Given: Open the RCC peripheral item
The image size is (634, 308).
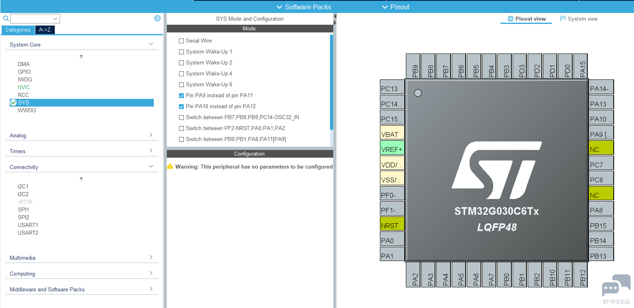Looking at the screenshot, I should [x=23, y=95].
